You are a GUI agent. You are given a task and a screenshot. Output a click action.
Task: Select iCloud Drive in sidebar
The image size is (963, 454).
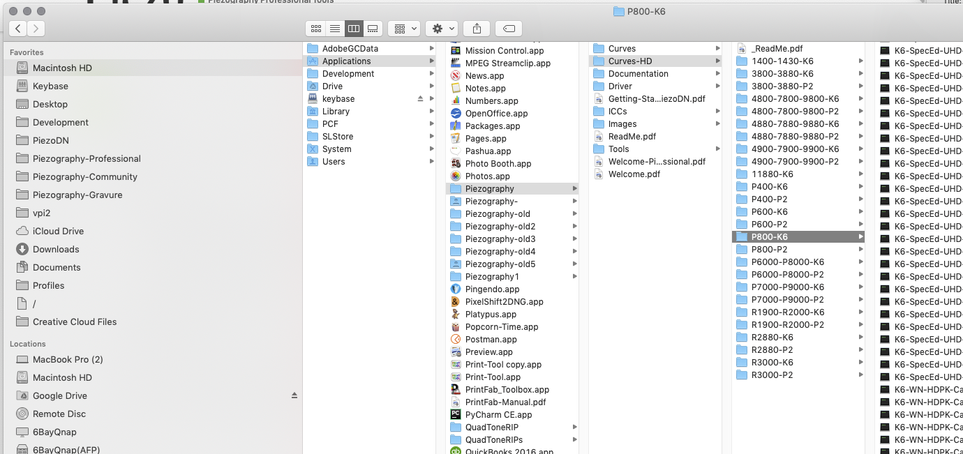point(58,231)
